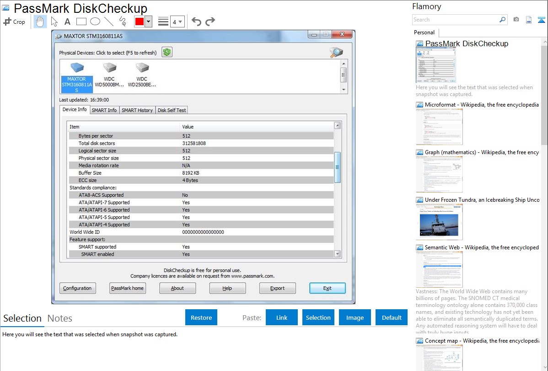Click the Item column header

[124, 127]
